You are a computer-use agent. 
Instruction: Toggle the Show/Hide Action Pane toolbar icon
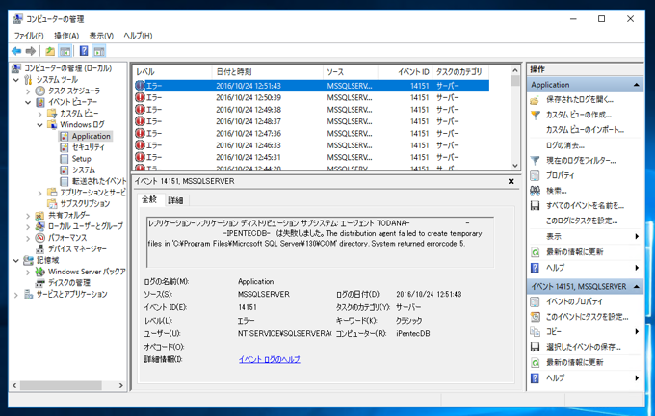(x=99, y=51)
